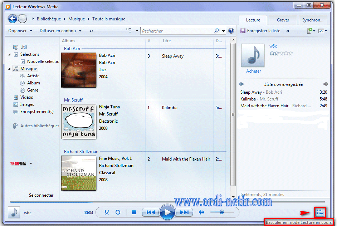Click Bibliothèque in the breadcrumb
This screenshot has height=226, width=337.
49,19
